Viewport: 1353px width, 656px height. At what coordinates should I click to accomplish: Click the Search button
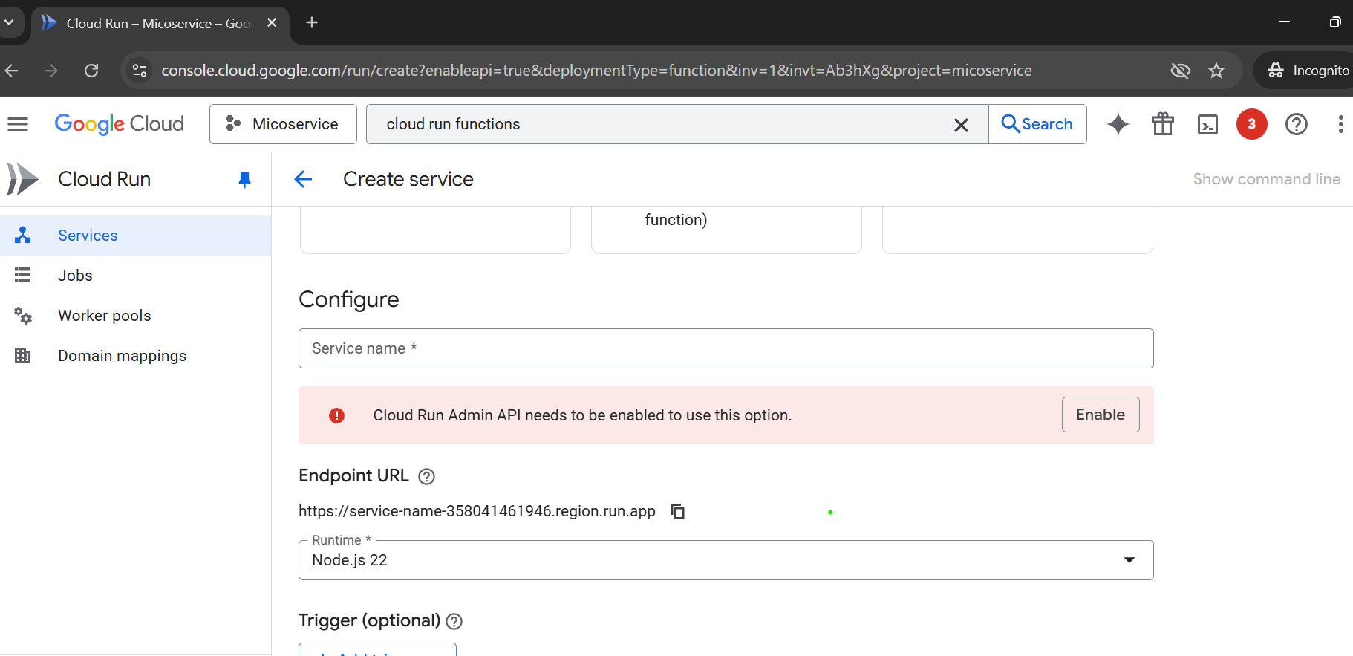click(x=1037, y=124)
